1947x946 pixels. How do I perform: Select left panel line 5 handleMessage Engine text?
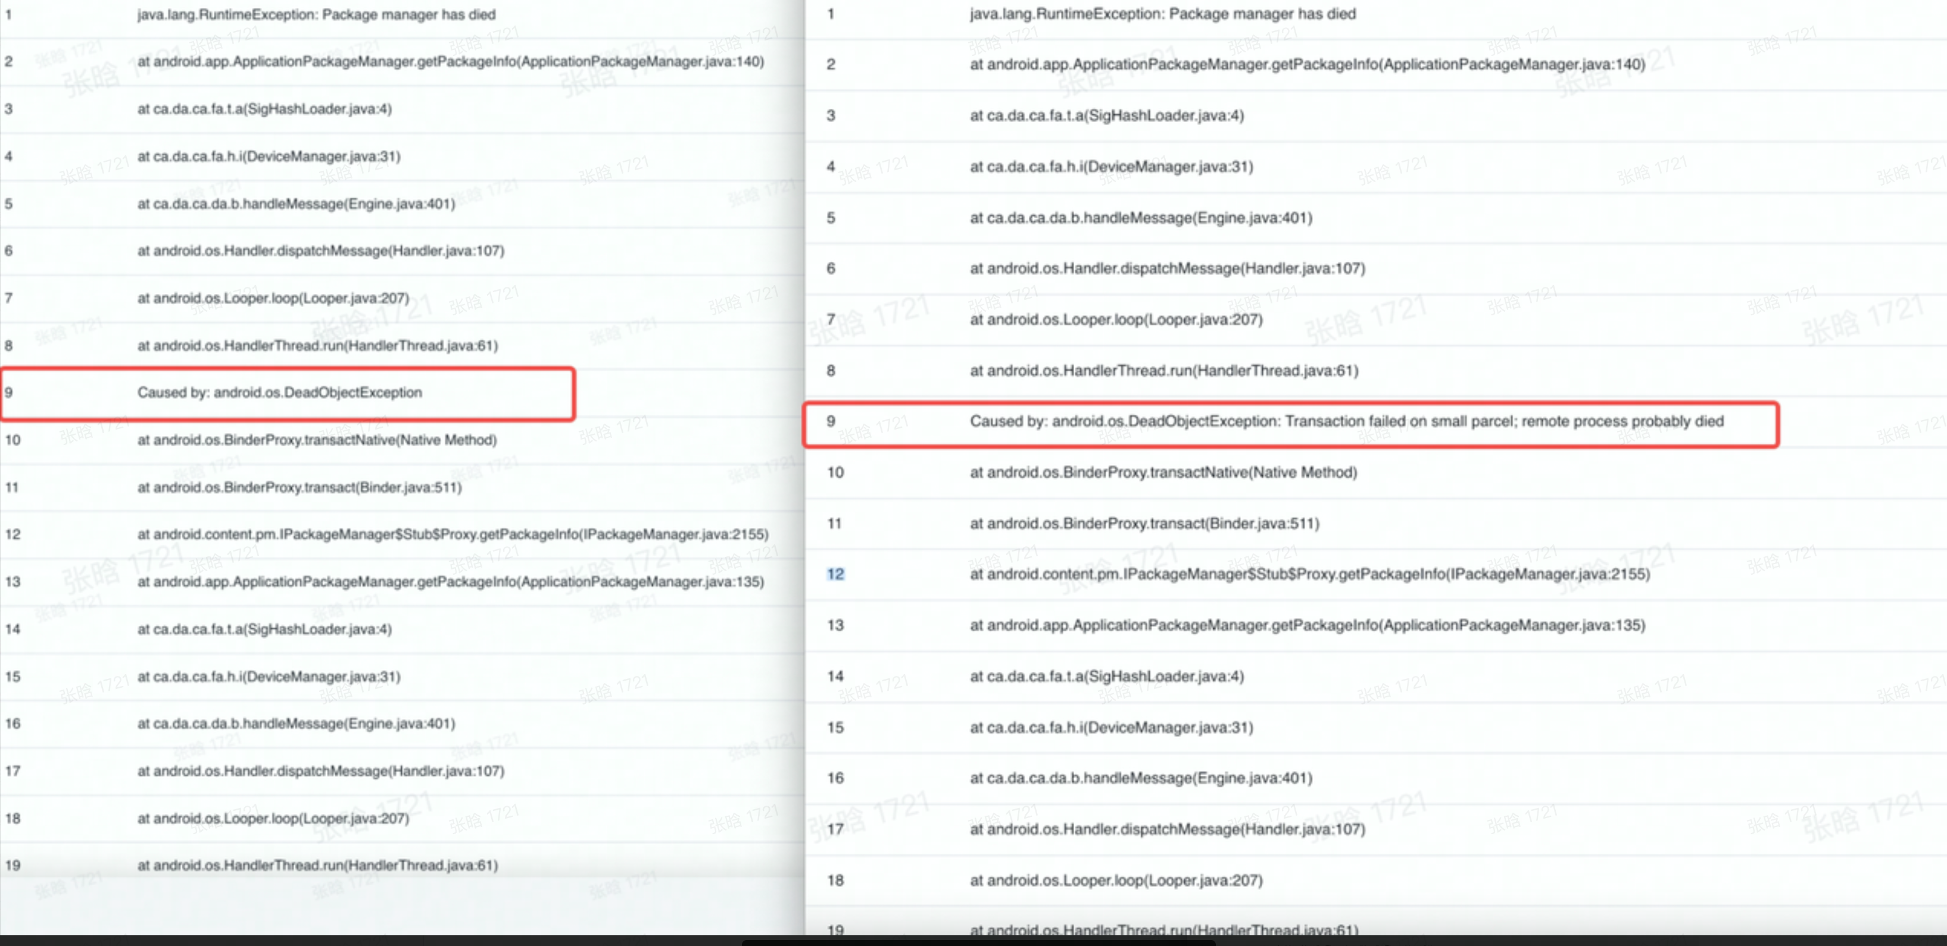pyautogui.click(x=297, y=204)
